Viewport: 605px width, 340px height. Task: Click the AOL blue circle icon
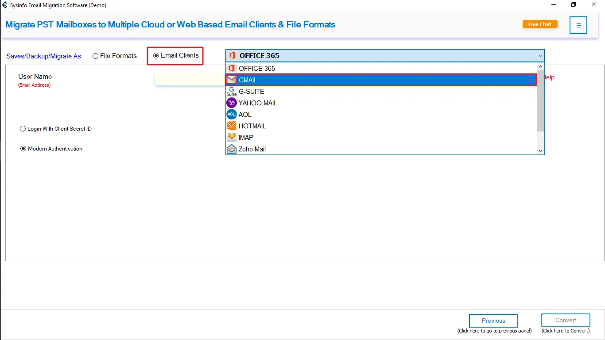tap(232, 115)
